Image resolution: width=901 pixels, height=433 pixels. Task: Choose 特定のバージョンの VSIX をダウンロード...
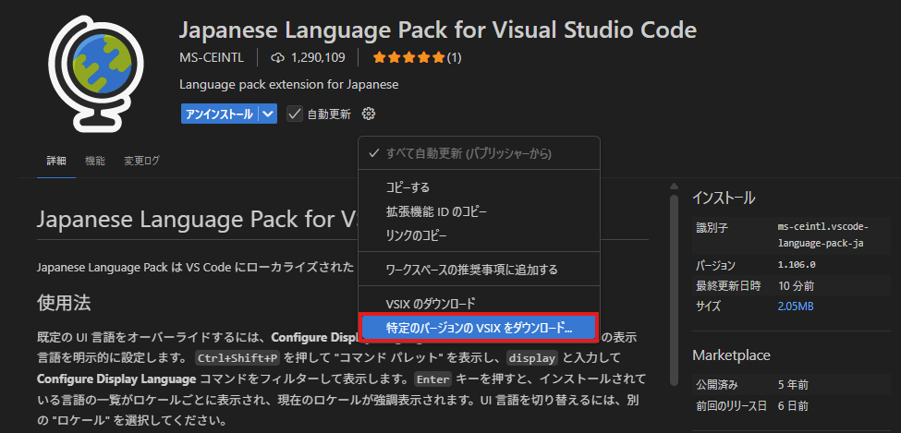479,328
